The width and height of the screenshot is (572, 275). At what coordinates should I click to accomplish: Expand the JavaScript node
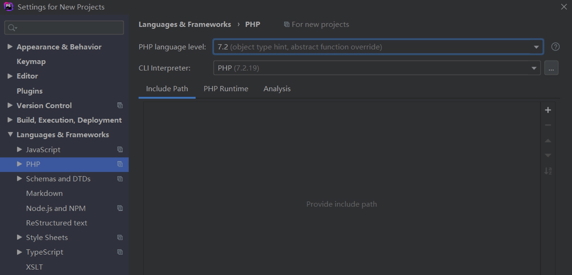point(20,149)
